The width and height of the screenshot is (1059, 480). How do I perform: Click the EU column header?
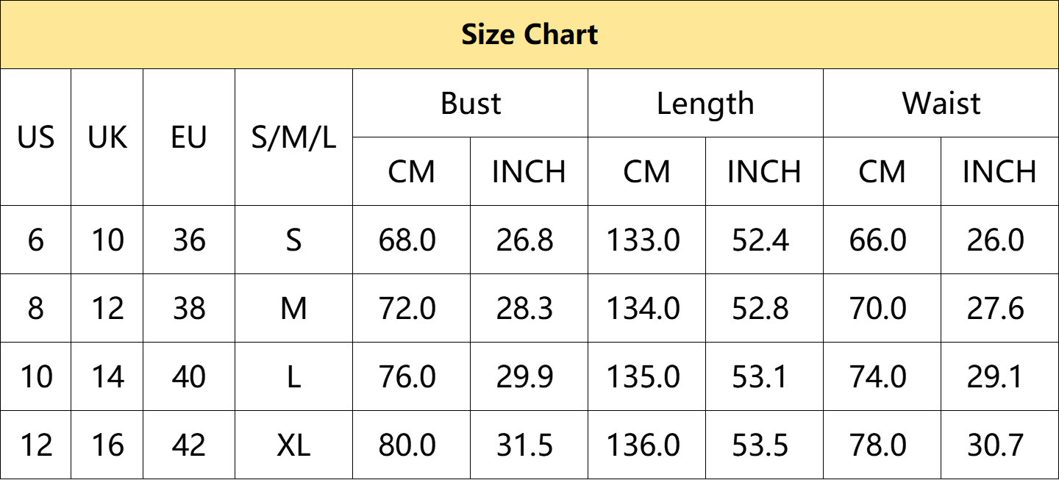point(189,137)
